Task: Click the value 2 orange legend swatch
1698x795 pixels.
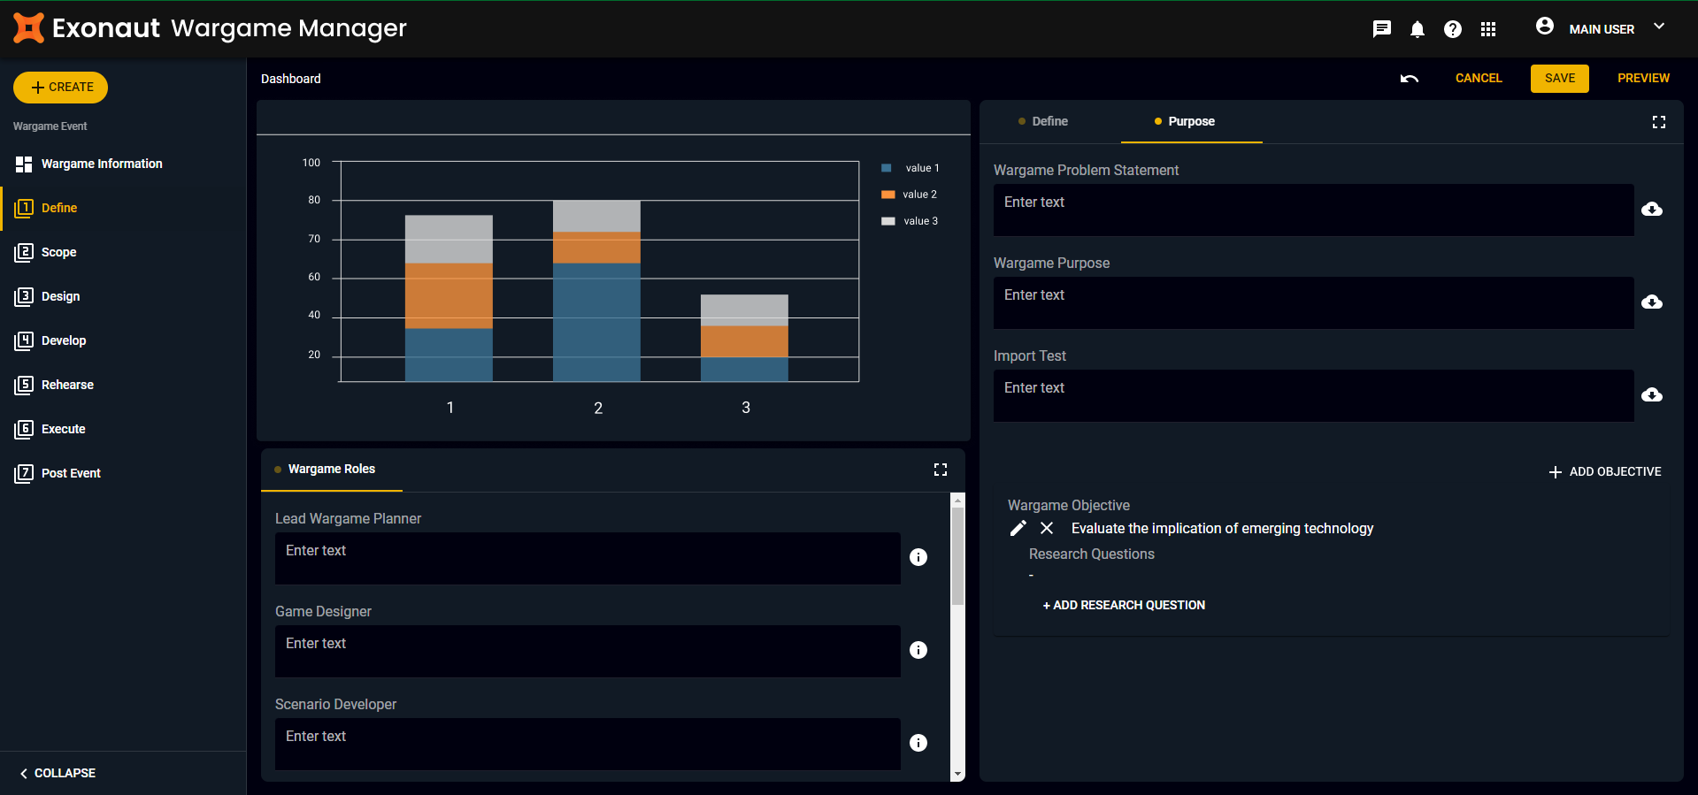Action: [x=887, y=195]
